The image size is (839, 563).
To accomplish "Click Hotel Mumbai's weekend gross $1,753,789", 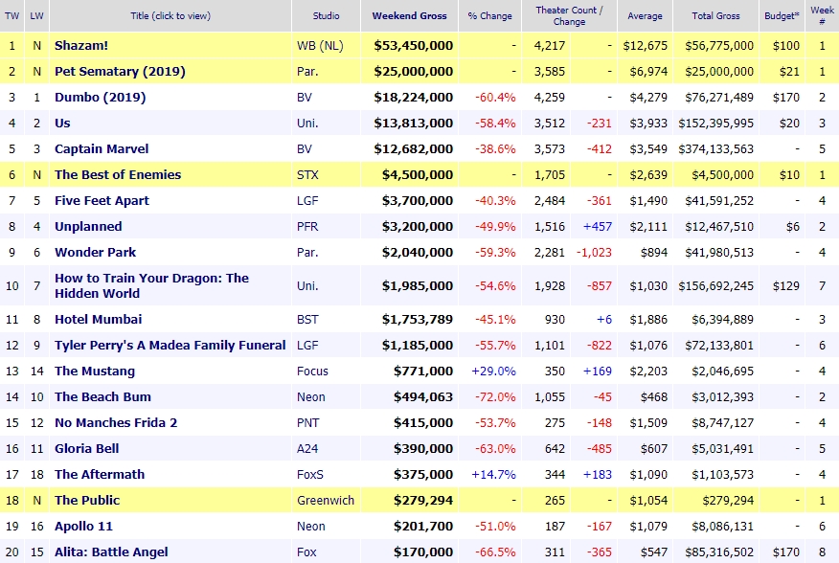I will coord(418,320).
